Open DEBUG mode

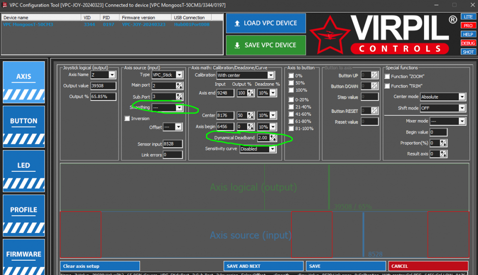coord(468,44)
